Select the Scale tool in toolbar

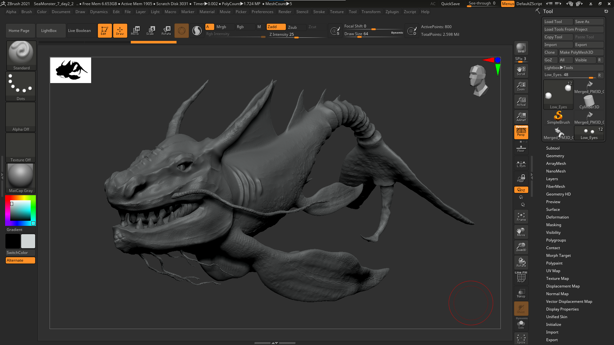point(151,30)
